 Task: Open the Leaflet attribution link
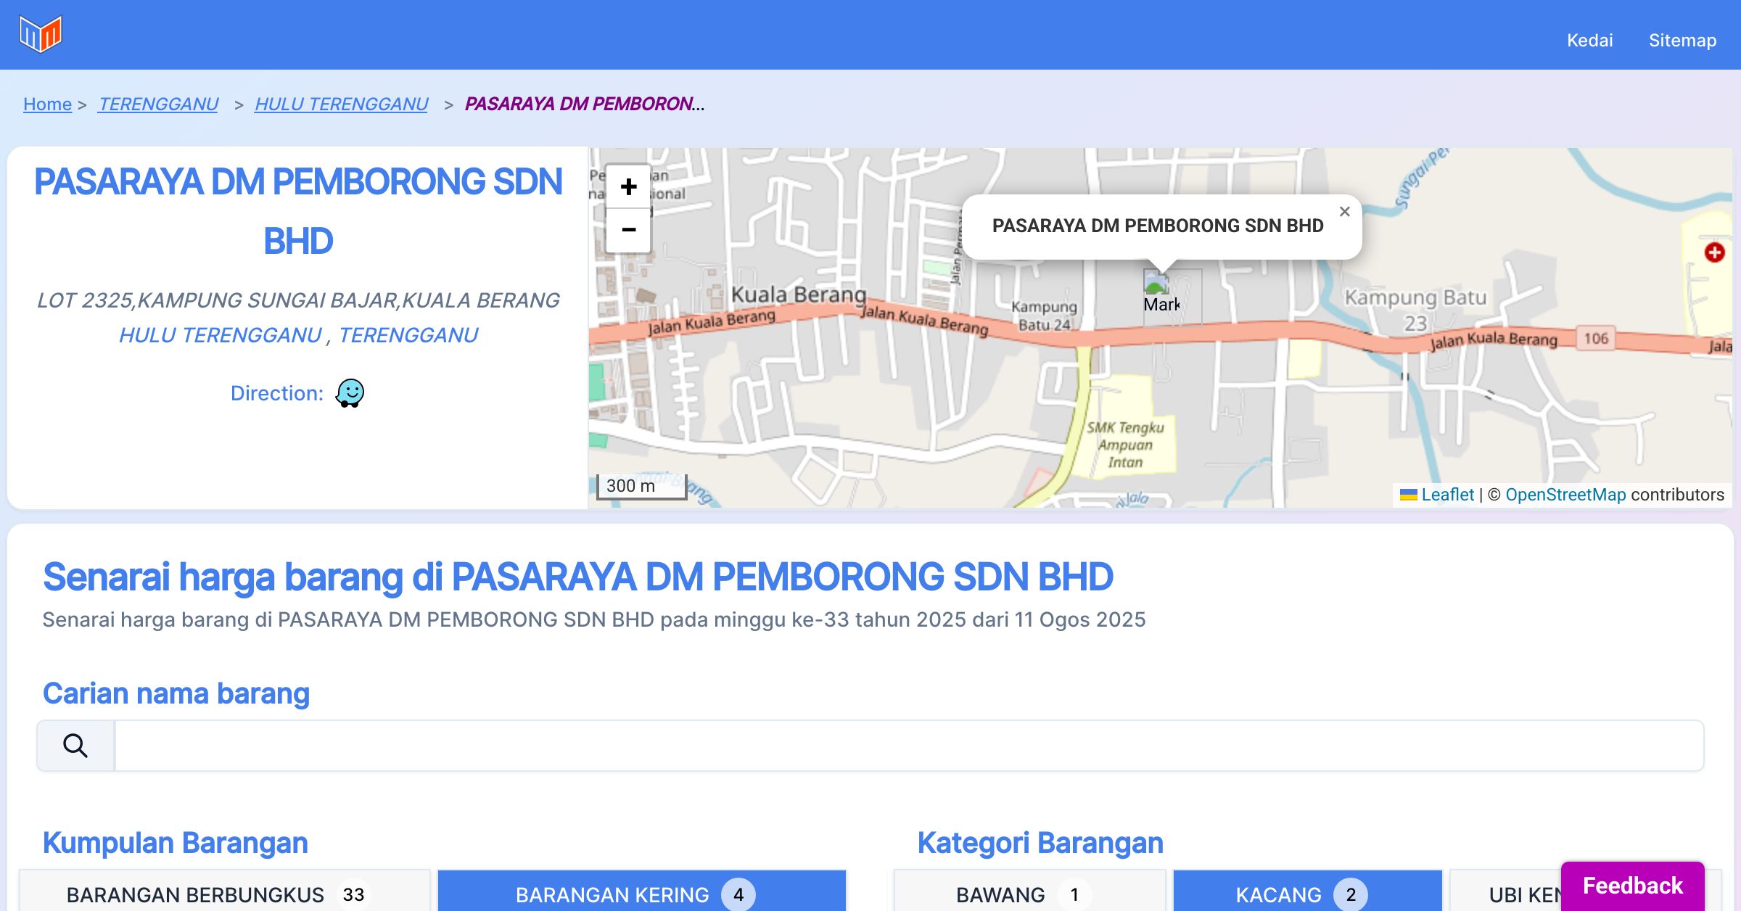coord(1447,495)
